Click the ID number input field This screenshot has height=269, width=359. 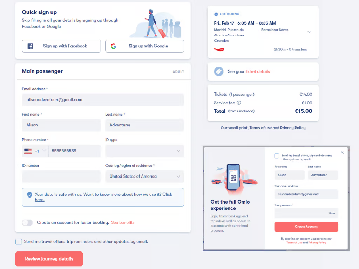(61, 177)
